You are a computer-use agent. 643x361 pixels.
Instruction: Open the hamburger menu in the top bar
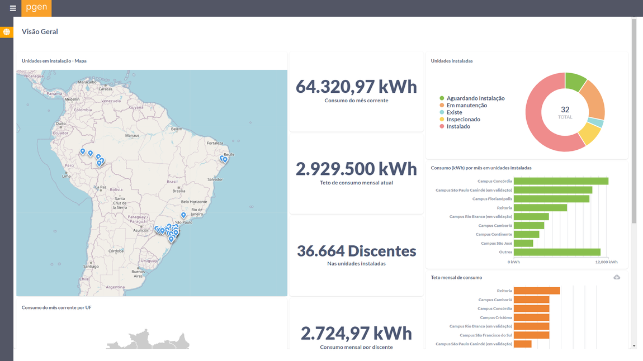click(13, 8)
